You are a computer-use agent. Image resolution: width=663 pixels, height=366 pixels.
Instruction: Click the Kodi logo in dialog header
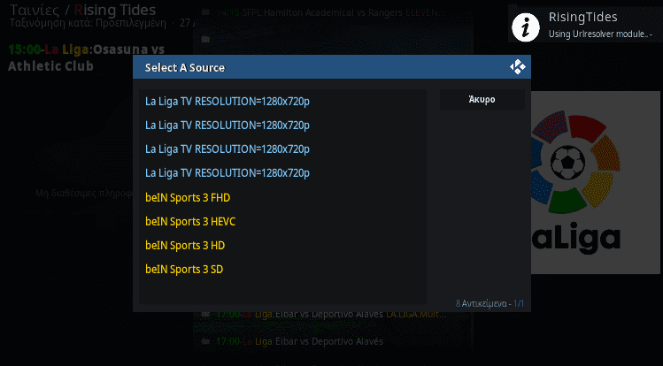coord(518,66)
